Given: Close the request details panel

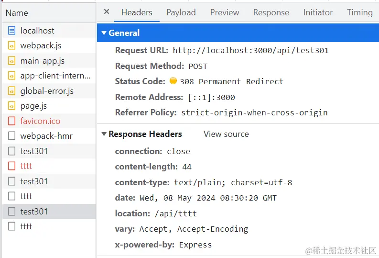Looking at the screenshot, I should click(x=107, y=12).
